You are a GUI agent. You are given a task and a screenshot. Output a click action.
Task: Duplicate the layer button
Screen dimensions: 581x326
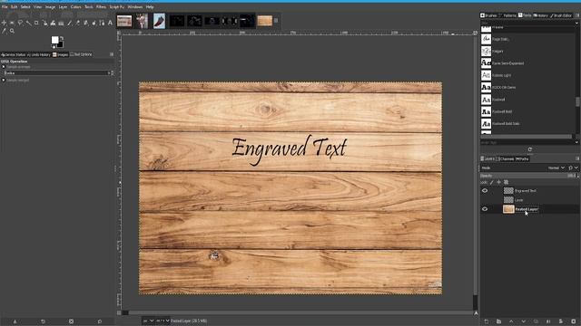click(x=536, y=321)
